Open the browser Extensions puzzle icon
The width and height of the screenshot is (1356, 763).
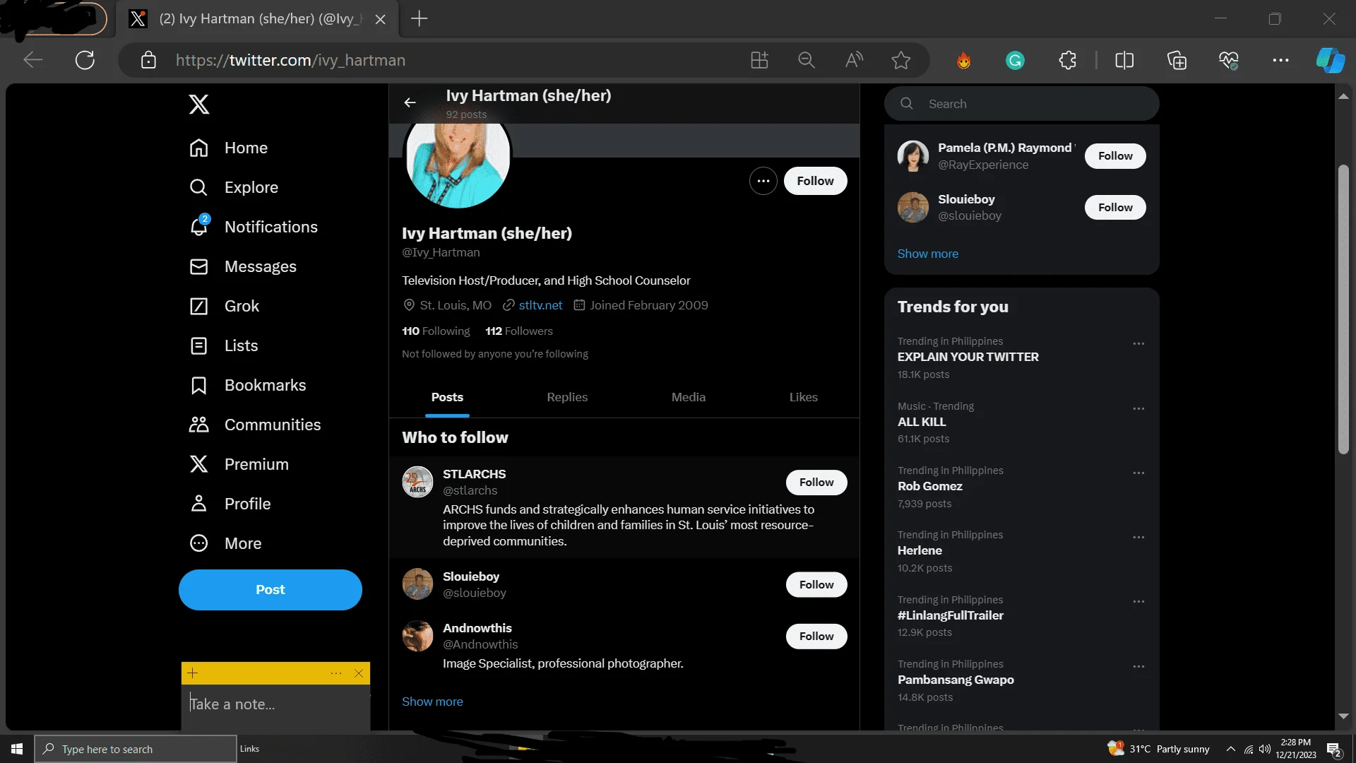point(1067,60)
